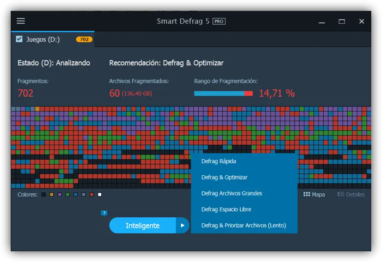Screen dimensions: 382x262
Task: Select Defrag Archivos Grandes option
Action: 232,193
